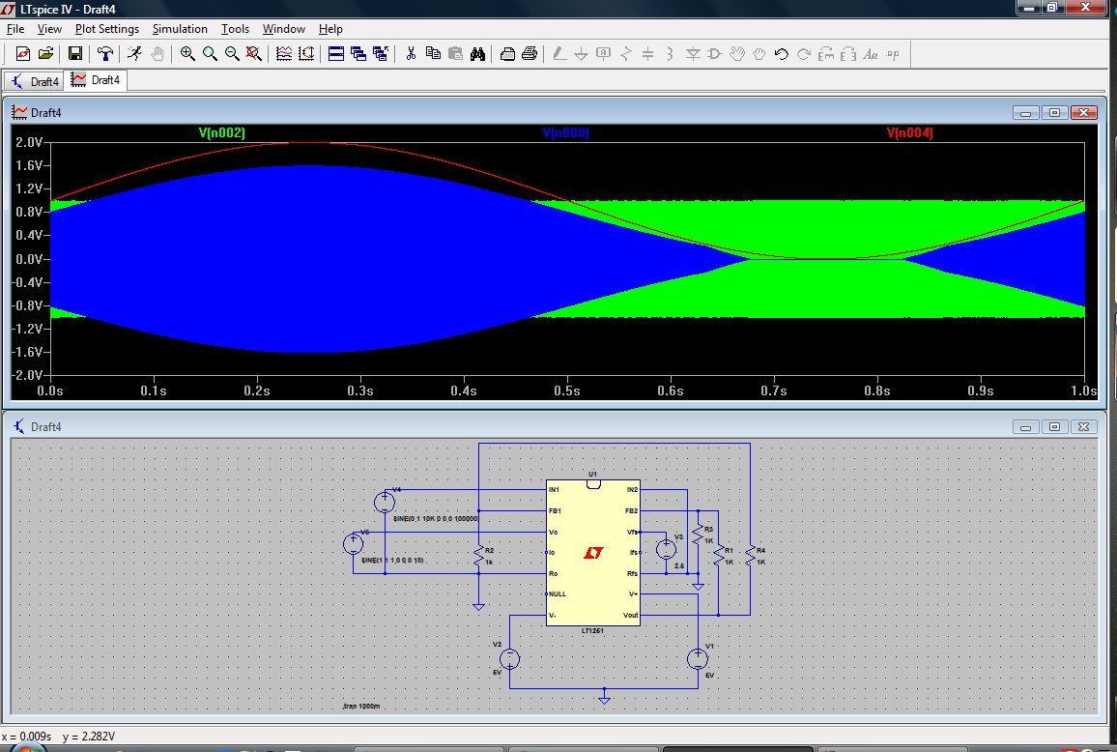Select the Place Inductor tool

[670, 54]
